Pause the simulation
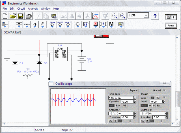Screen dimensions: 181x133 [171, 26]
